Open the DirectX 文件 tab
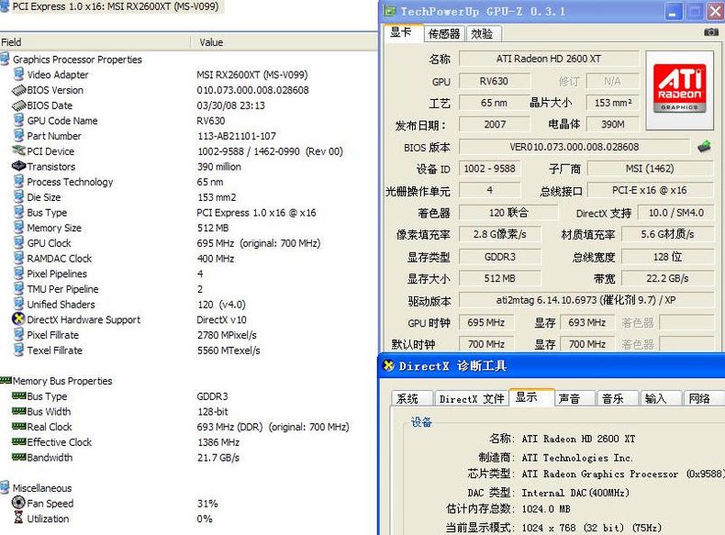The width and height of the screenshot is (725, 535). click(x=471, y=398)
